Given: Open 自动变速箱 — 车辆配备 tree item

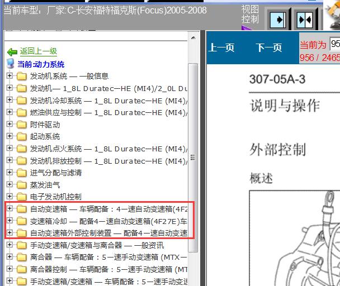Looking at the screenshot, I should [108, 209].
